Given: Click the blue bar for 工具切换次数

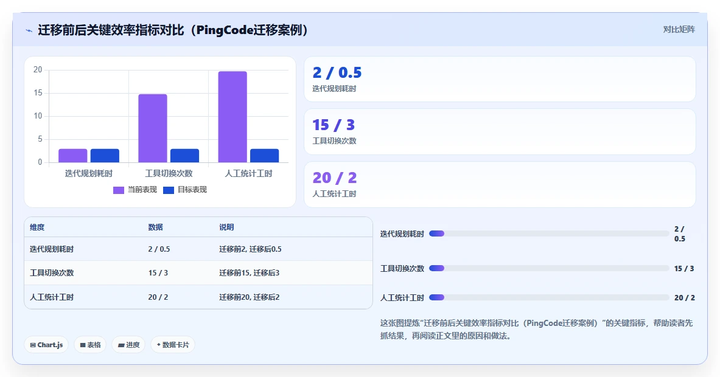Looking at the screenshot, I should coord(184,156).
